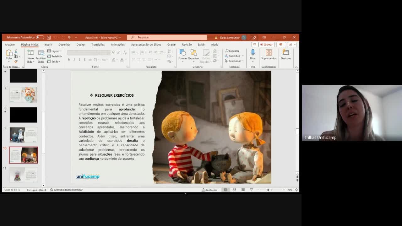This screenshot has width=402, height=226.
Task: Select slide 11 thumbnail
Action: [x=23, y=175]
